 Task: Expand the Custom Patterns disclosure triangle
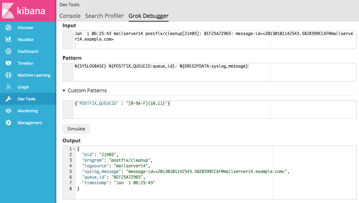point(64,90)
